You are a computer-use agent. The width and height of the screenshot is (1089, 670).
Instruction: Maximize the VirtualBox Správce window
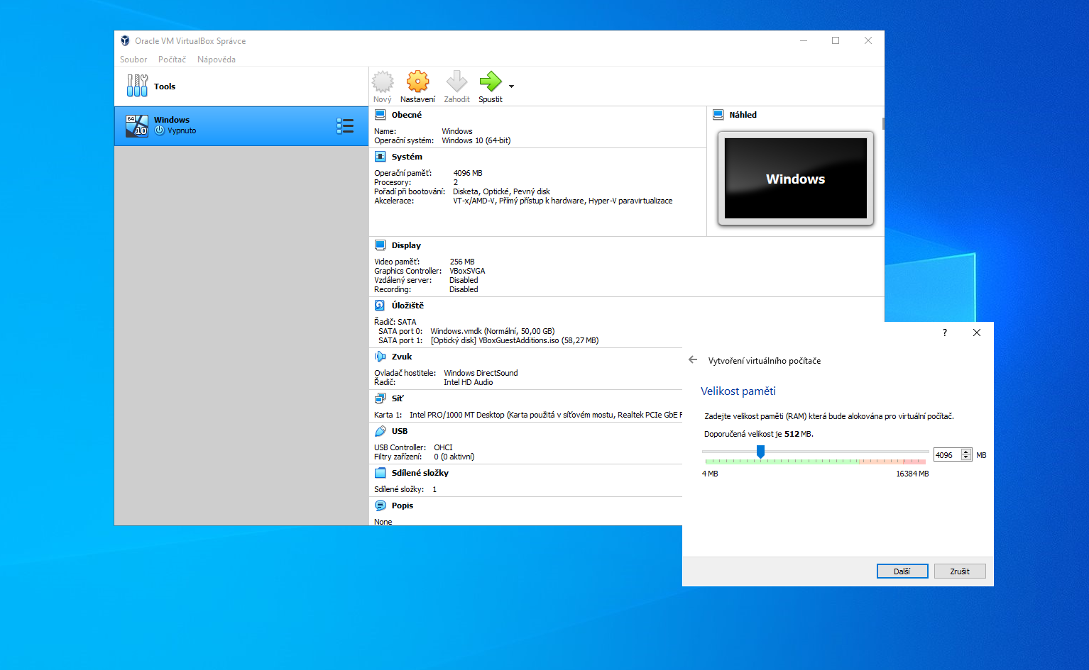(x=836, y=40)
